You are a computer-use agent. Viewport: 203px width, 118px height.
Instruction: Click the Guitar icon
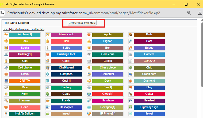(x=131, y=94)
